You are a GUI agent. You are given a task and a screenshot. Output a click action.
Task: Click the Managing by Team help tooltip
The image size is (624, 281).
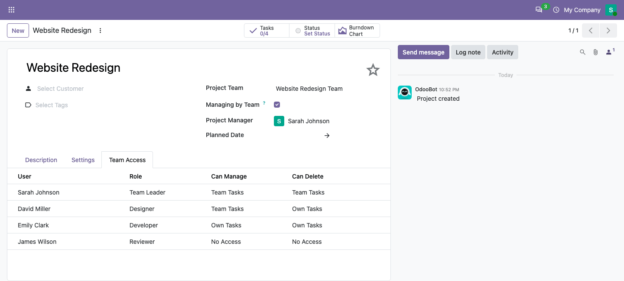[264, 103]
